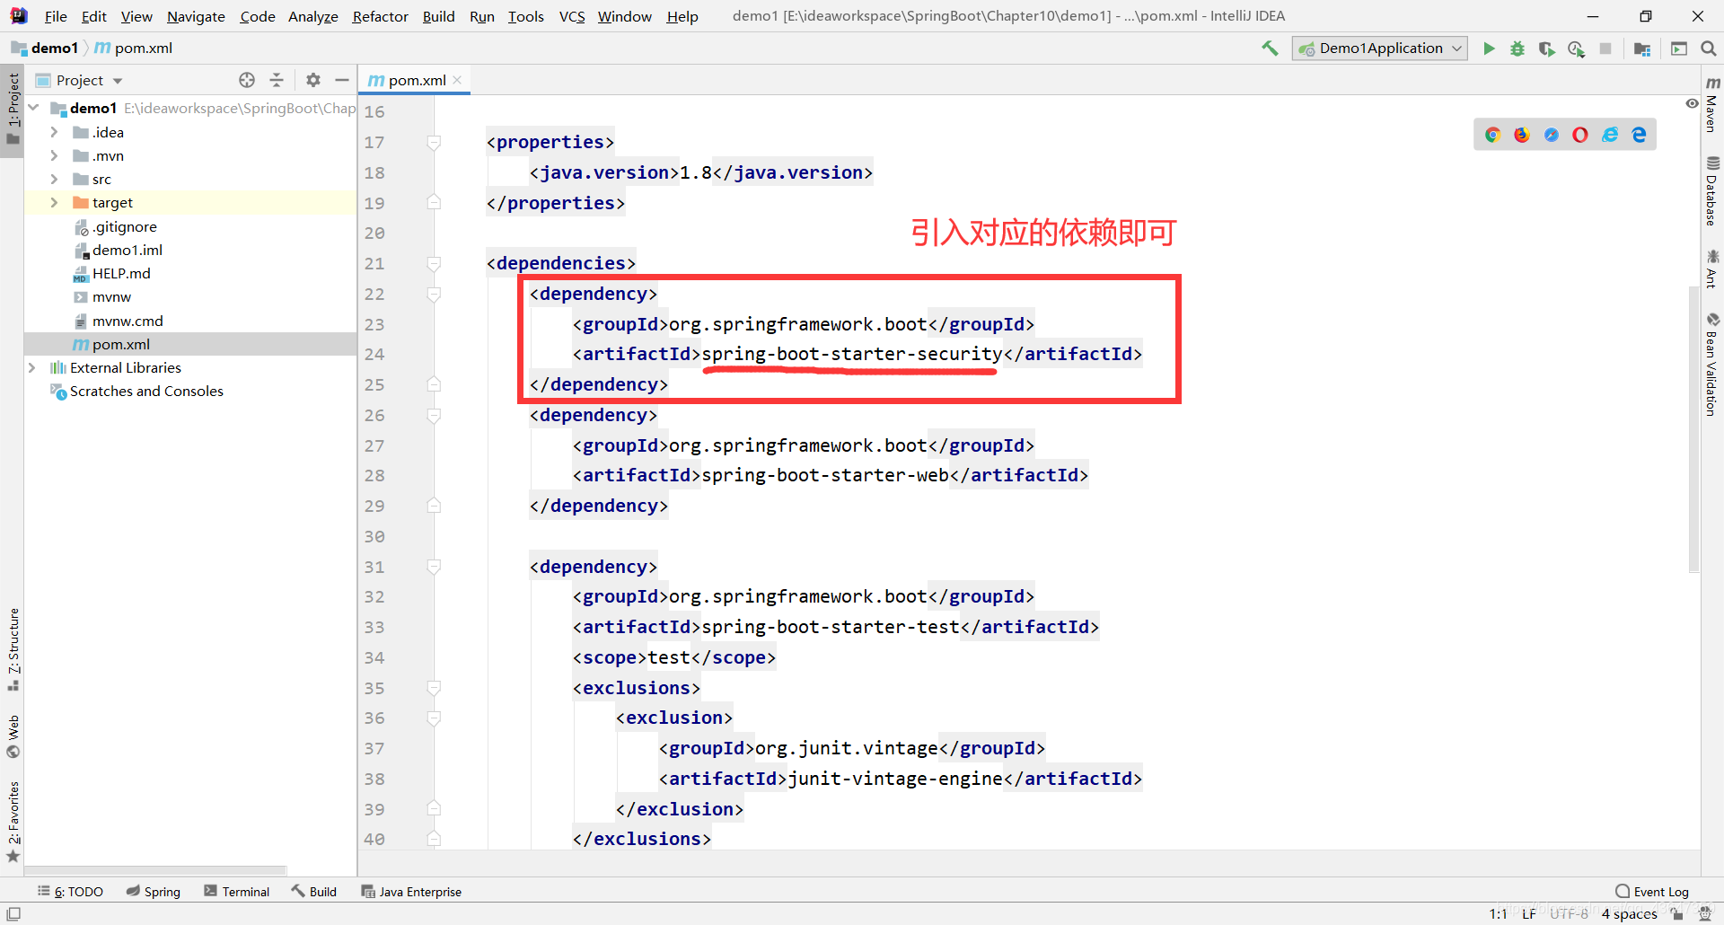Image resolution: width=1724 pixels, height=925 pixels.
Task: Run Demo1Application with the green play icon
Action: 1489,48
